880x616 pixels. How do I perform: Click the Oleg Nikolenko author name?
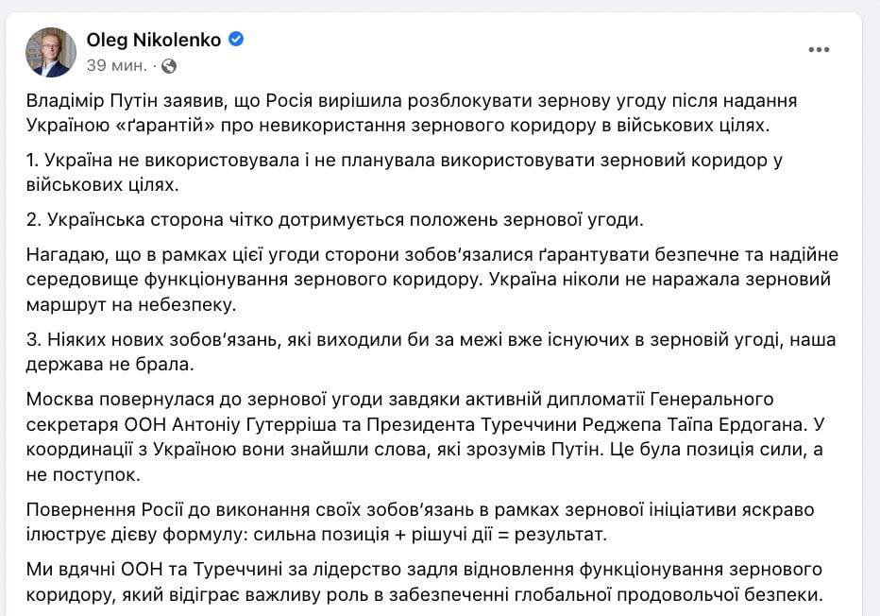pyautogui.click(x=153, y=40)
